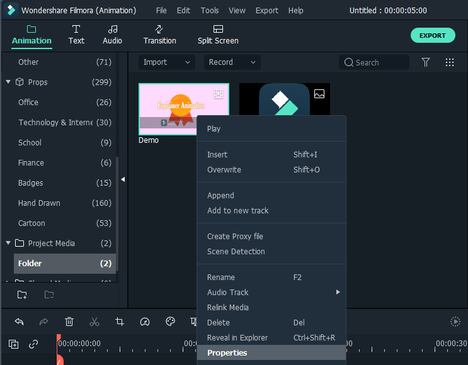
Task: Click the delete folder icon
Action: pos(49,295)
